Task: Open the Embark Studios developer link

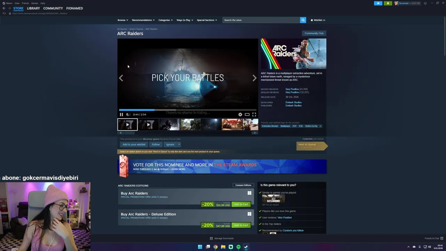Action: point(293,102)
